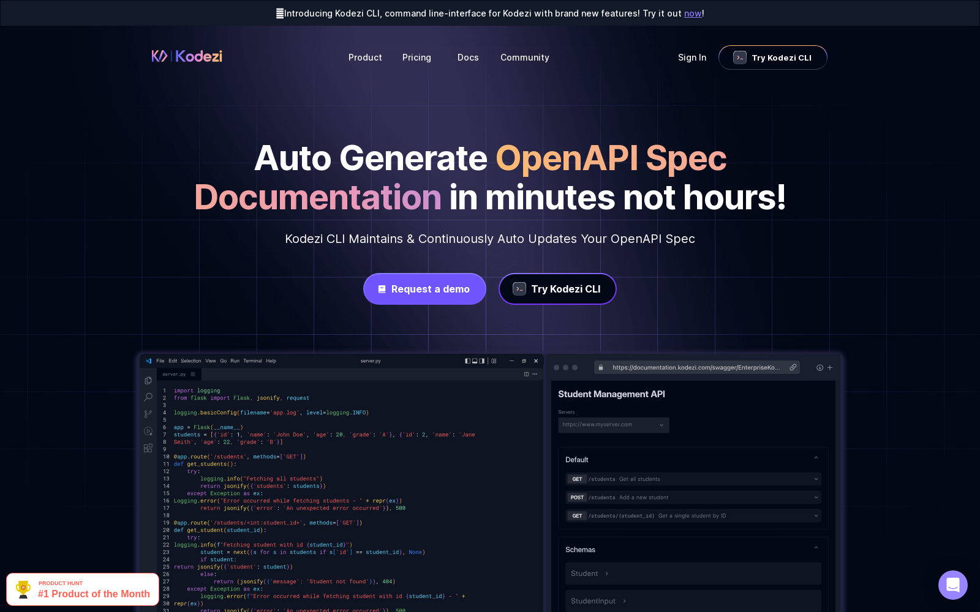Click the hero subtitle about Kodezi CLI maintaining OpenAPI Spec
The image size is (980, 612).
pos(490,239)
